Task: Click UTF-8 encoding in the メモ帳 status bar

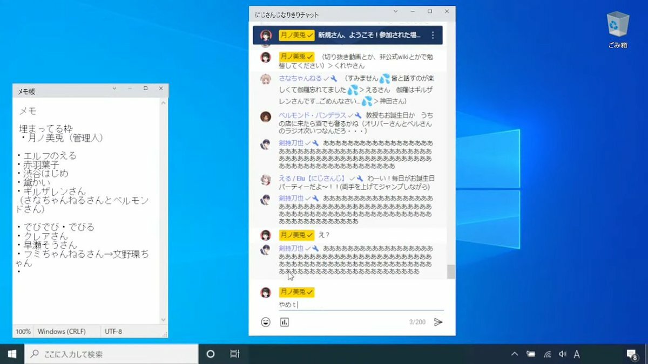Action: (113, 331)
